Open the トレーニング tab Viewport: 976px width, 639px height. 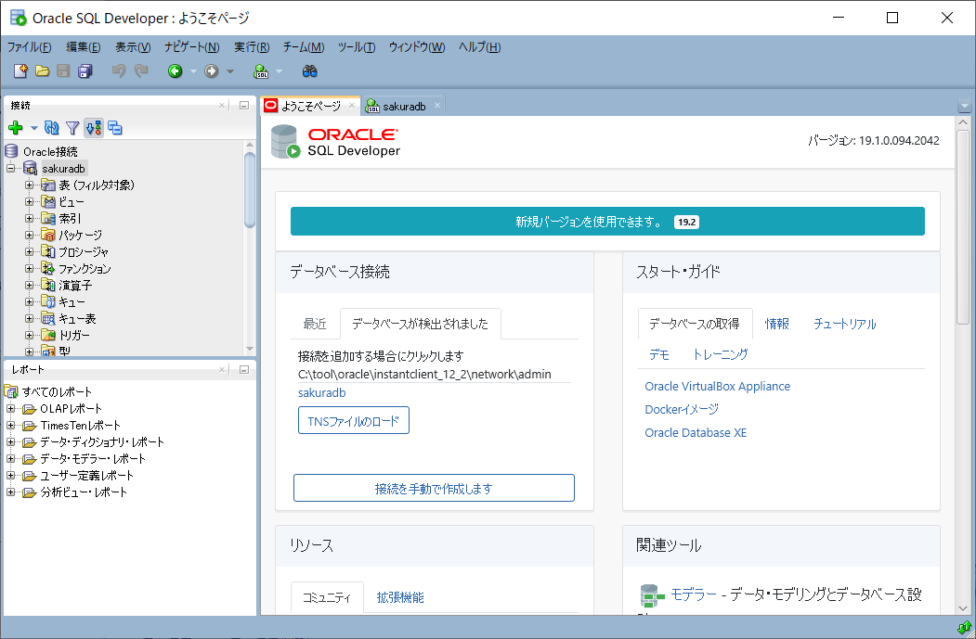pos(721,354)
